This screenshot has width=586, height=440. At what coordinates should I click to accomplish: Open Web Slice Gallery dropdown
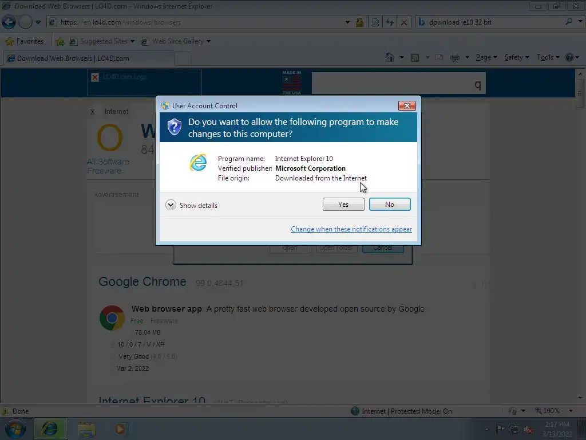pyautogui.click(x=176, y=41)
